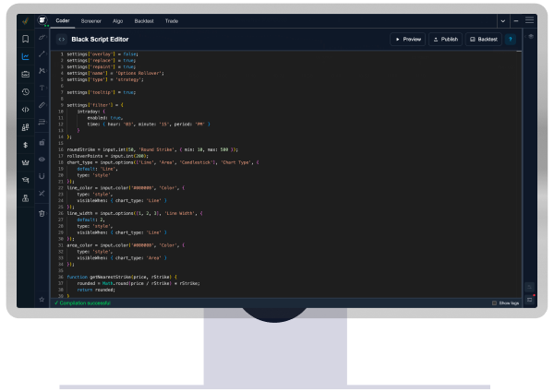
Task: Open the hamburger menu at top right
Action: coord(529,20)
